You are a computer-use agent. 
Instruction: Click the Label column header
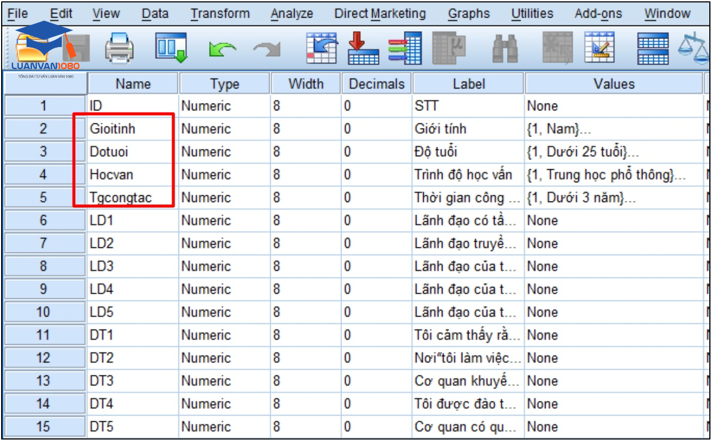(469, 84)
